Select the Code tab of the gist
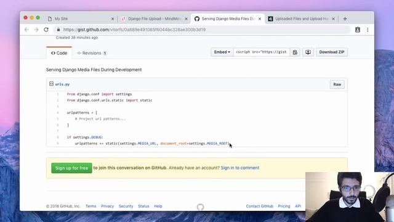Viewport: 394px width, 222px height. (x=59, y=53)
